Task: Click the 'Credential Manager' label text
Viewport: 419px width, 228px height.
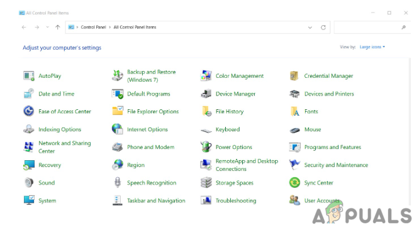Action: (x=328, y=76)
